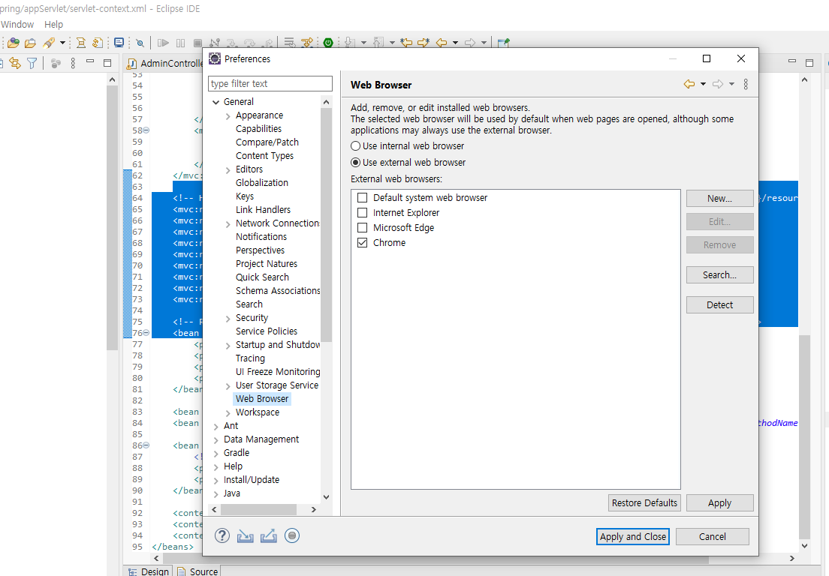Check the Internet Explorer checkbox
Screen dimensions: 829x576
pos(362,212)
